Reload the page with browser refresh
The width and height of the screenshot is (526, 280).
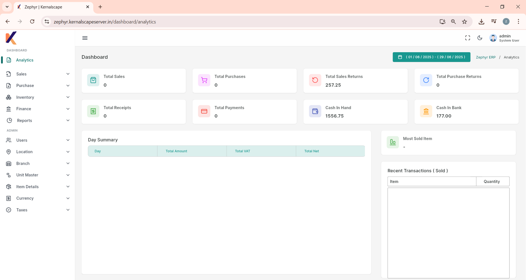pos(32,22)
